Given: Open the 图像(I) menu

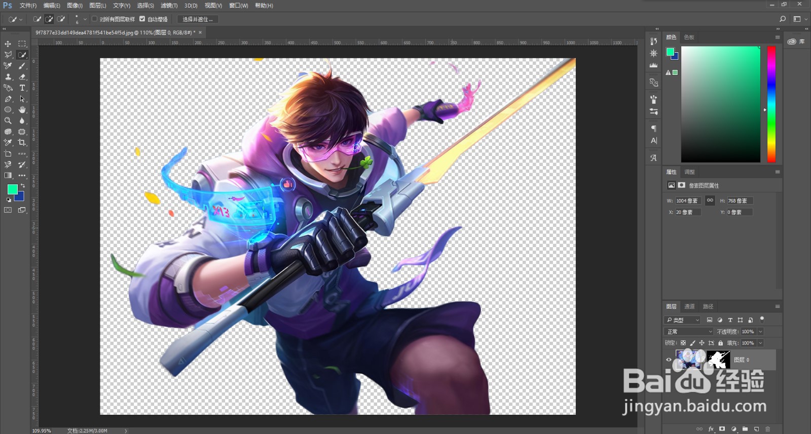Looking at the screenshot, I should click(x=75, y=5).
